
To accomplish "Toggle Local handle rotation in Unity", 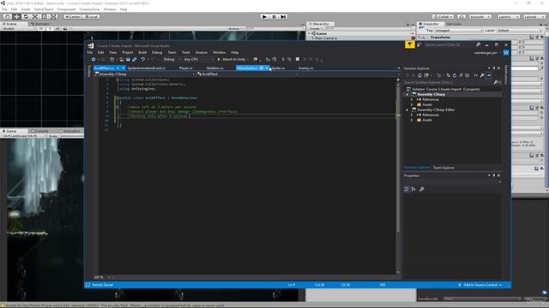I will click(x=91, y=16).
